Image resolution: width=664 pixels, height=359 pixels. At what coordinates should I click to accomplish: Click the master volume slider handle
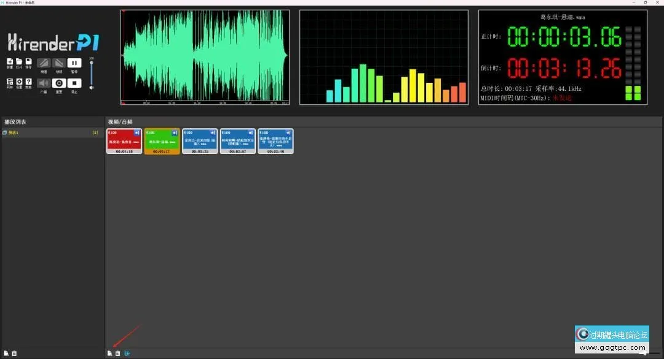click(92, 64)
